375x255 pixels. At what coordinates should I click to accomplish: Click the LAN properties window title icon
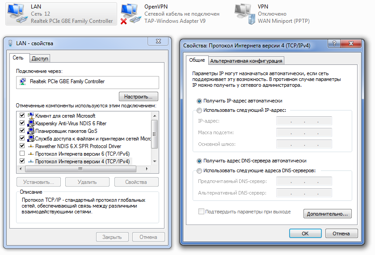click(x=10, y=43)
